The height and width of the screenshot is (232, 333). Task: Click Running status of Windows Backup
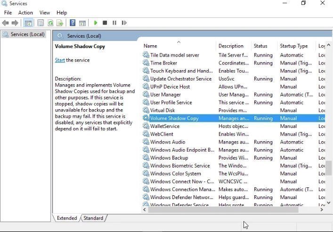[x=263, y=158]
